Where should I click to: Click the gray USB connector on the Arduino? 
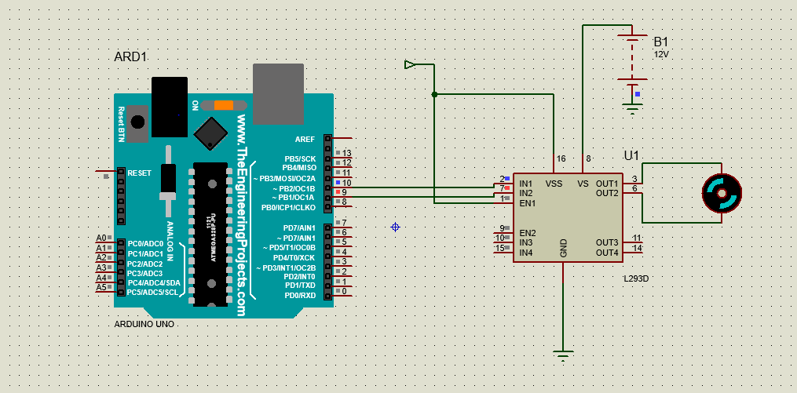pos(278,94)
